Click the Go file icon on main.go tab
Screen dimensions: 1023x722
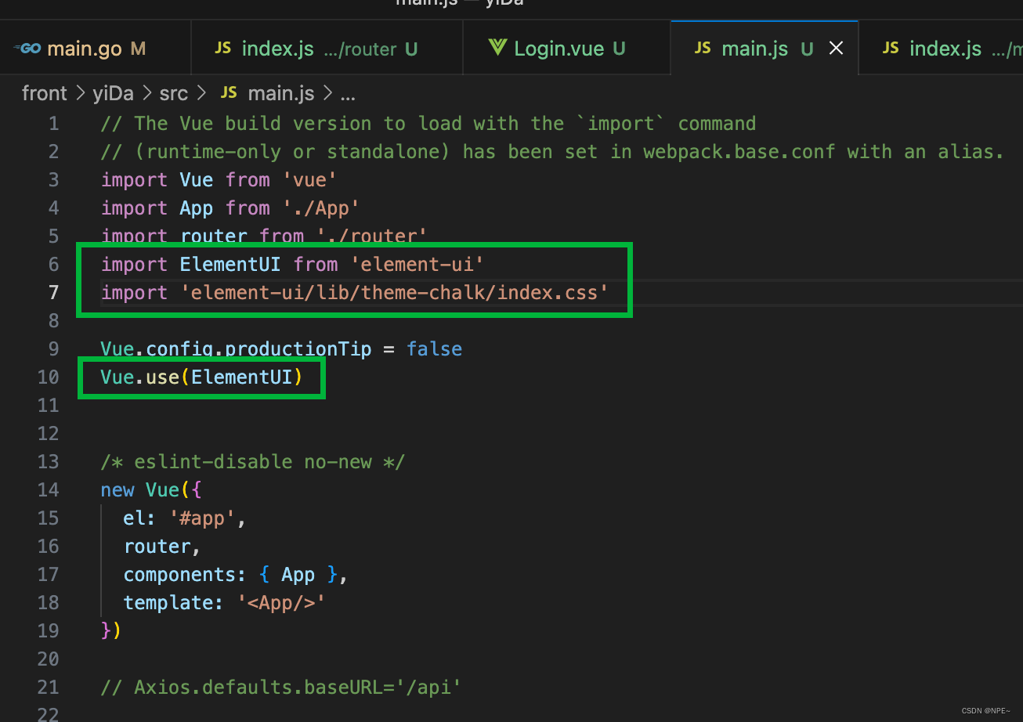point(27,49)
